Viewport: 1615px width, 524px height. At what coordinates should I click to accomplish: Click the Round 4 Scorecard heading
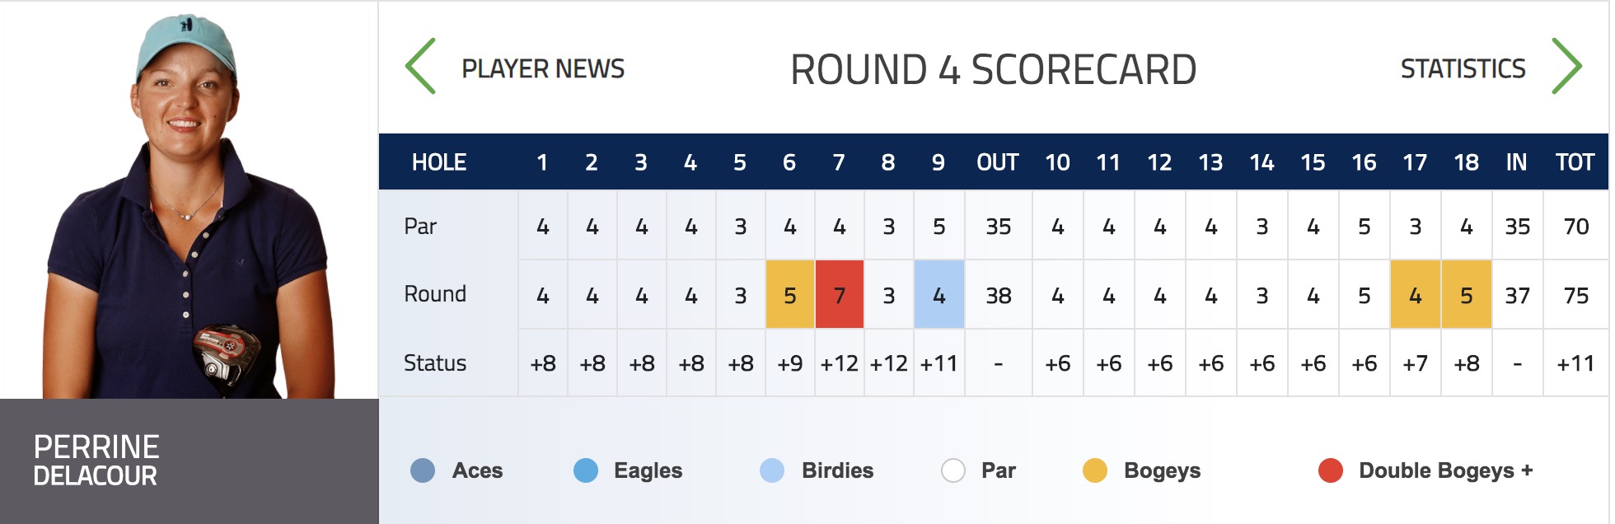click(994, 69)
